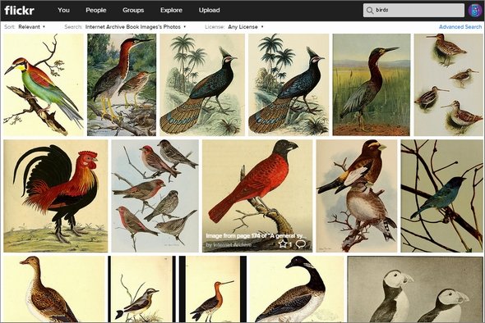485x323 pixels.
Task: Open the two puffins thumbnail
Action: [x=415, y=289]
